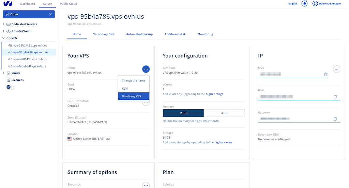This screenshot has width=349, height=188.
Task: Choose Delete my VPS
Action: click(x=134, y=96)
